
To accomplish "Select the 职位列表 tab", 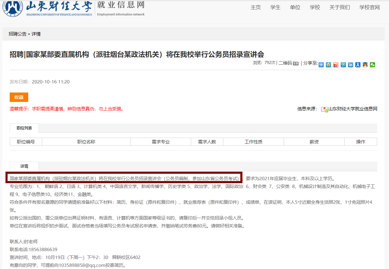I will click(24, 128).
